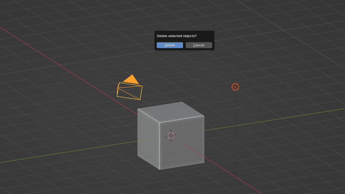The image size is (345, 194).
Task: Click the light's vertical drop line midpoint
Action: [x=235, y=133]
